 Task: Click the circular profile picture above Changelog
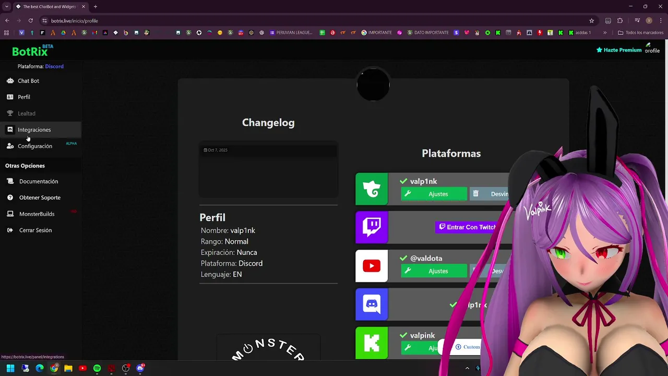point(373,85)
